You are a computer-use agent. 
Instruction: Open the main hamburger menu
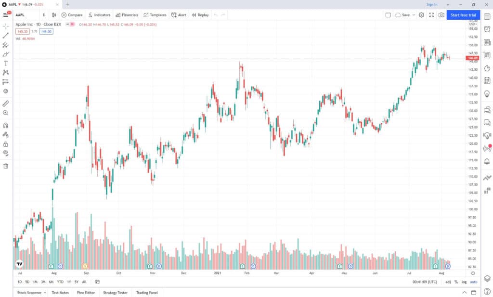[6, 15]
